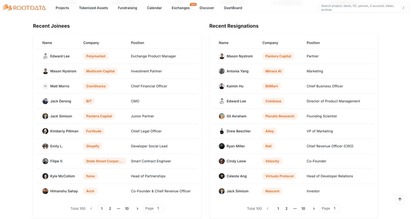This screenshot has height=219, width=411.
Task: Open the Discover menu
Action: [207, 8]
